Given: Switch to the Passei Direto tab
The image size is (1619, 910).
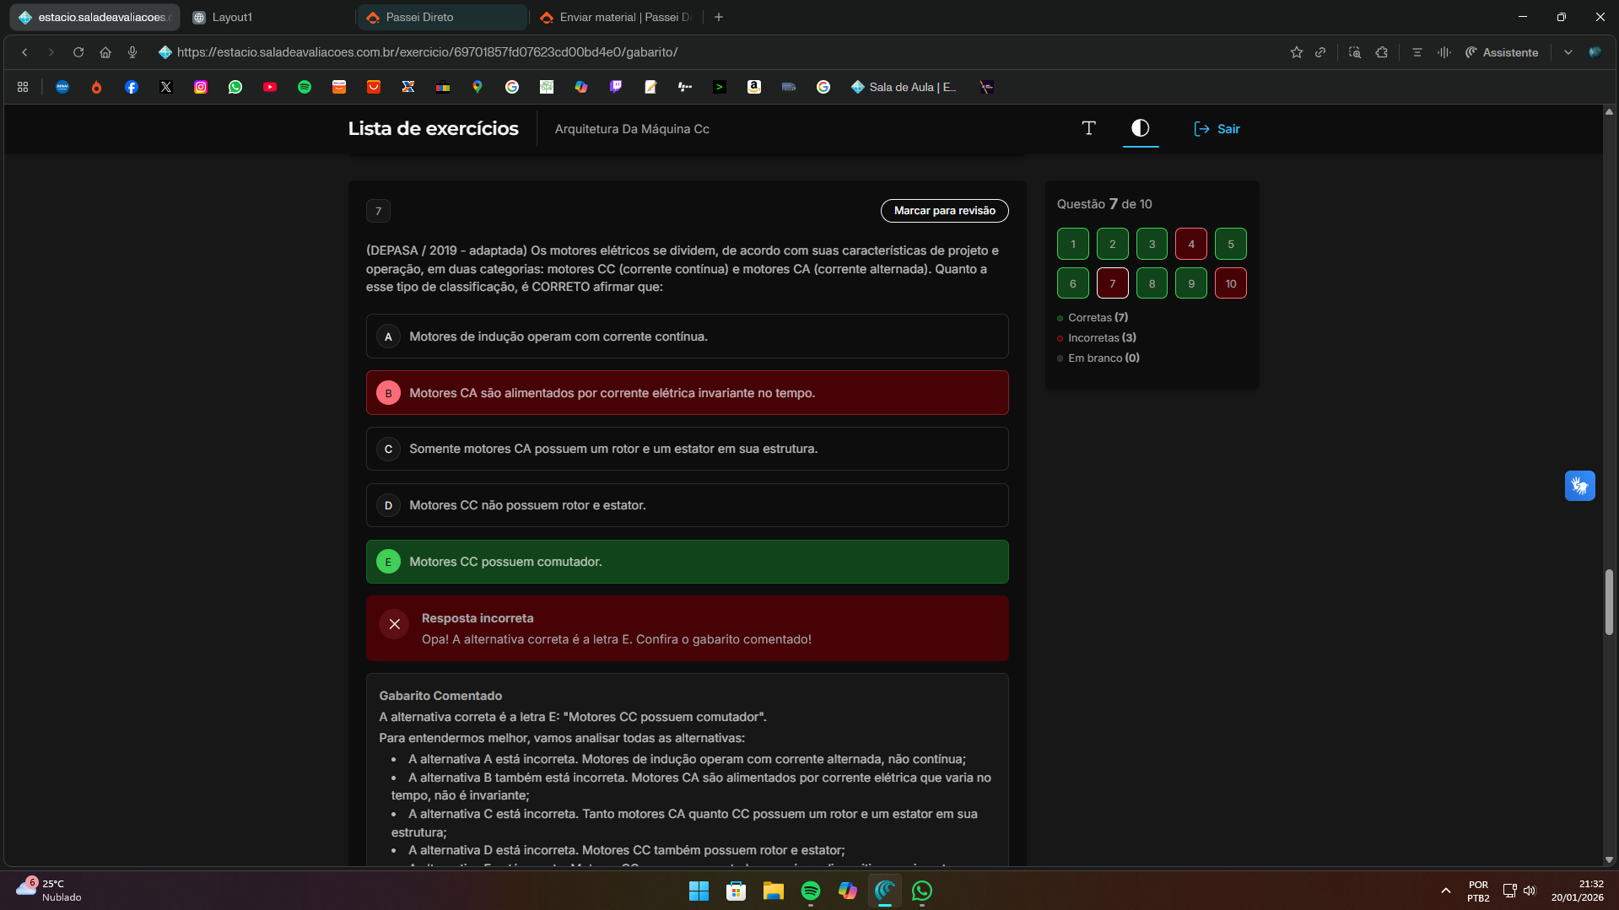Looking at the screenshot, I should tap(441, 17).
